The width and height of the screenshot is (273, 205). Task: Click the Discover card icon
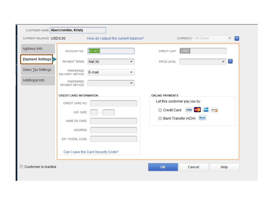click(x=214, y=110)
